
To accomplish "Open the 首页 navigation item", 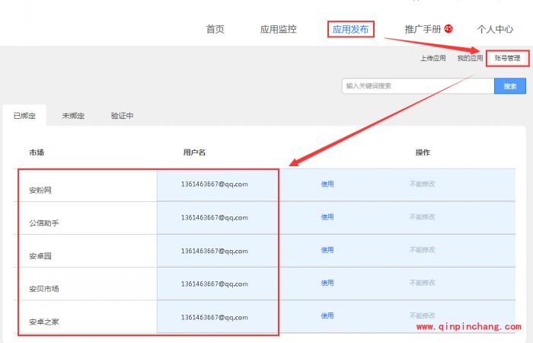I will tap(215, 29).
